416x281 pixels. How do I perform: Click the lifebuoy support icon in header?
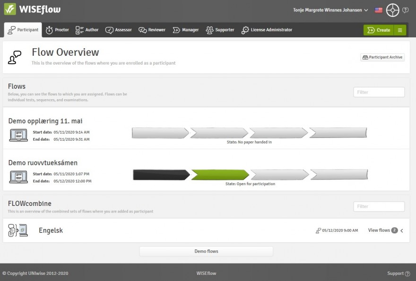click(392, 10)
